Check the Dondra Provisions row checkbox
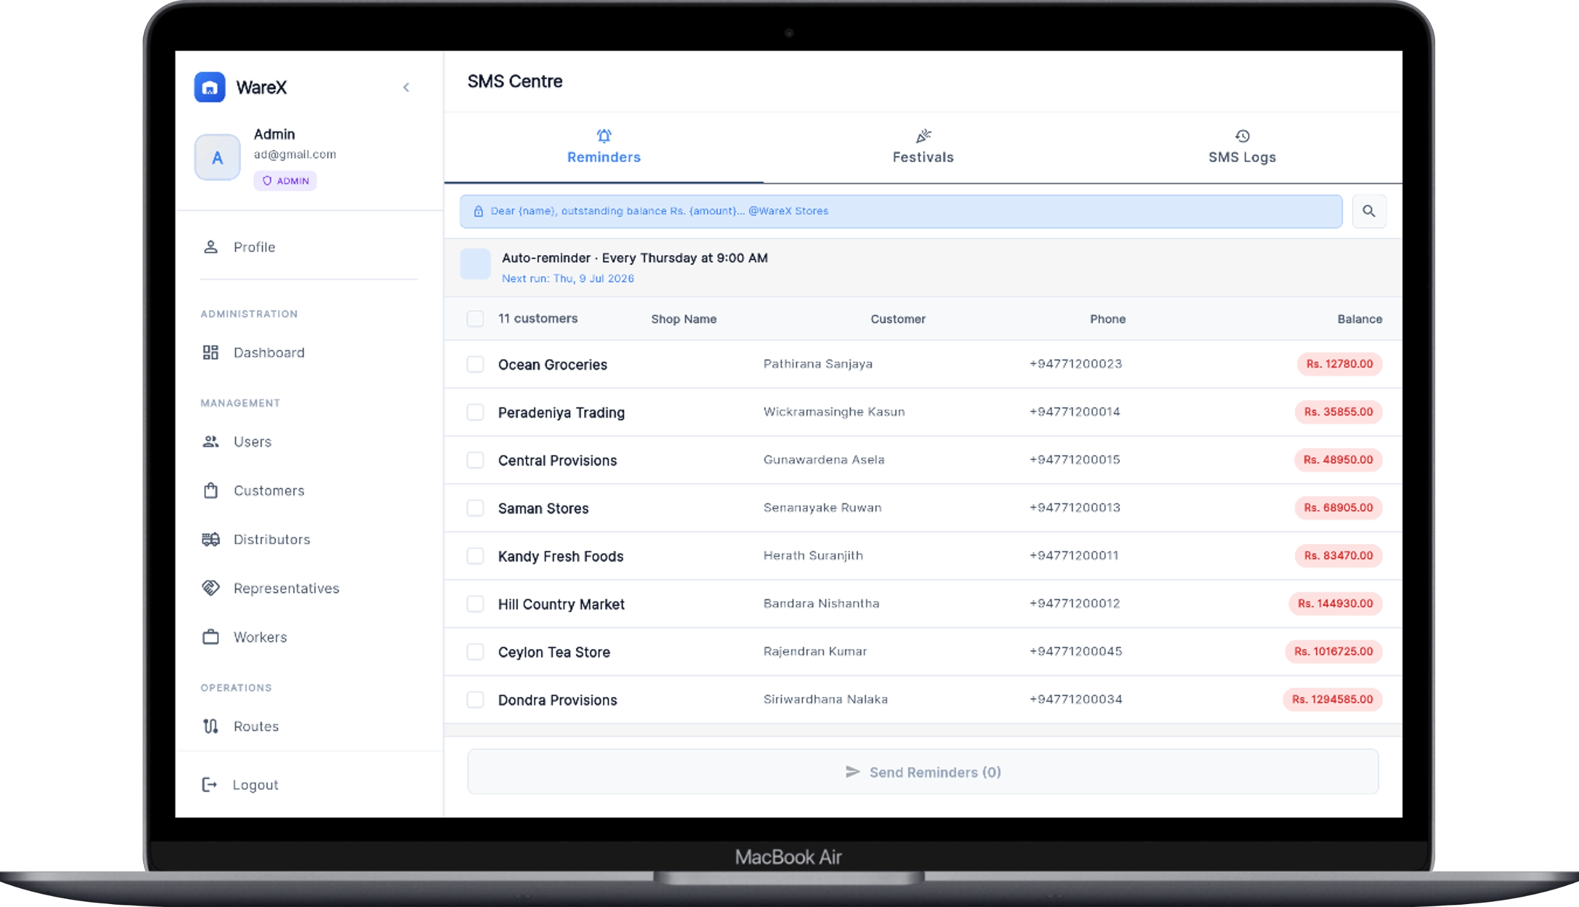 [475, 700]
